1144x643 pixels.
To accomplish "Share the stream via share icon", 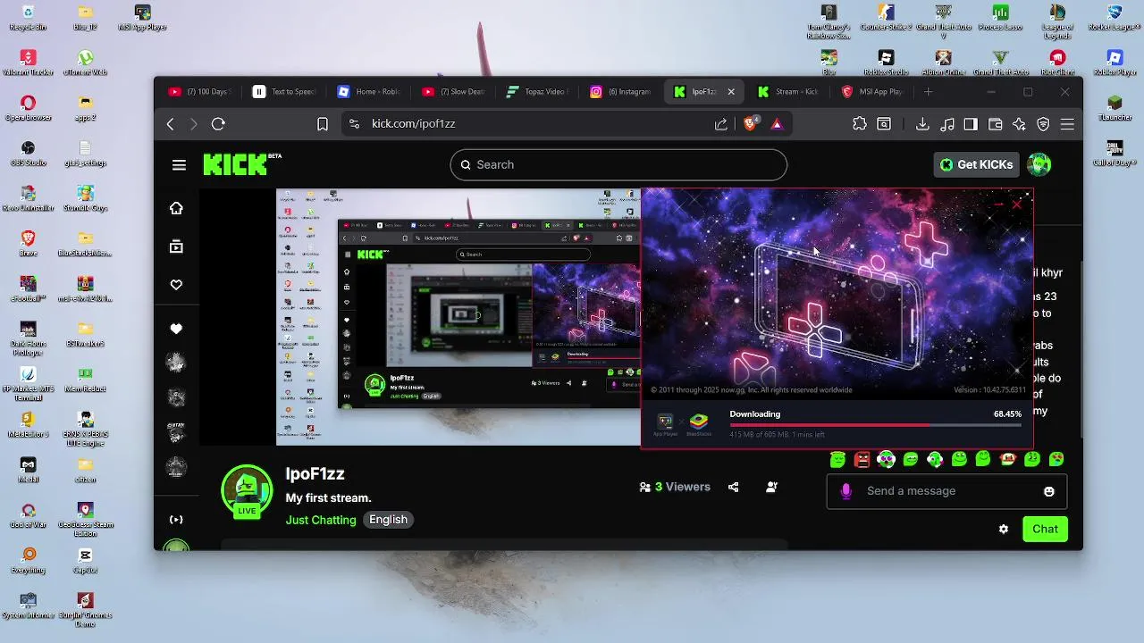I will 733,487.
